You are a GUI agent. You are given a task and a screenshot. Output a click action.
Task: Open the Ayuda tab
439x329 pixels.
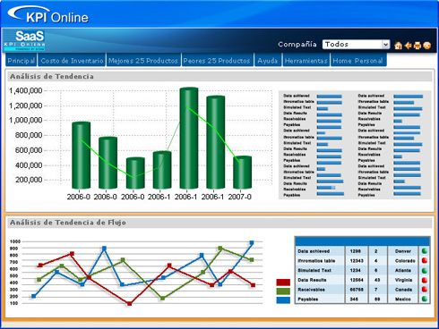click(268, 61)
